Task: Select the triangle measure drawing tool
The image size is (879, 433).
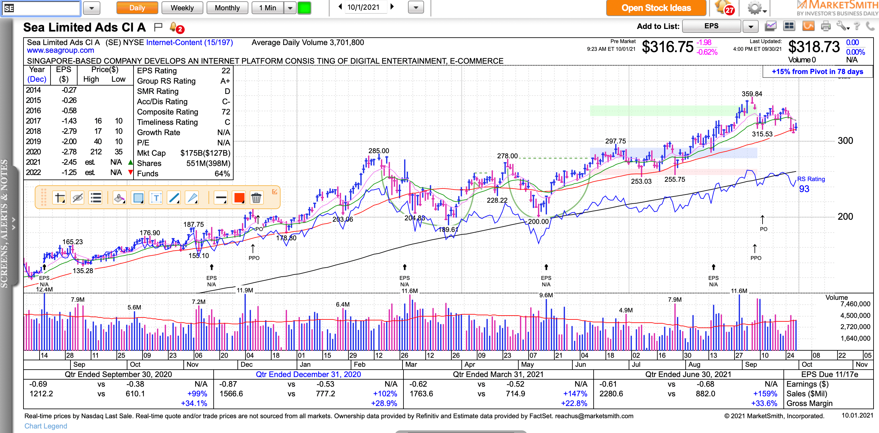Action: click(x=192, y=198)
